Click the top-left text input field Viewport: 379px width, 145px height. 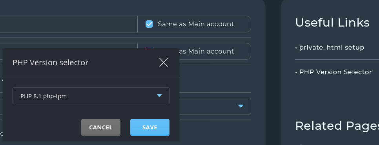tap(69, 24)
